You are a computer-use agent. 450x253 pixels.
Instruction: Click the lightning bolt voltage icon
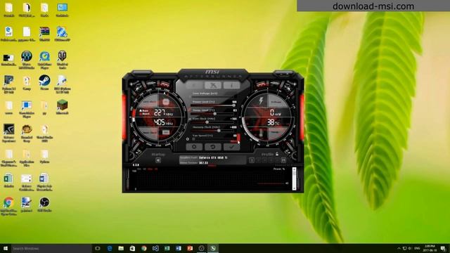click(x=261, y=100)
